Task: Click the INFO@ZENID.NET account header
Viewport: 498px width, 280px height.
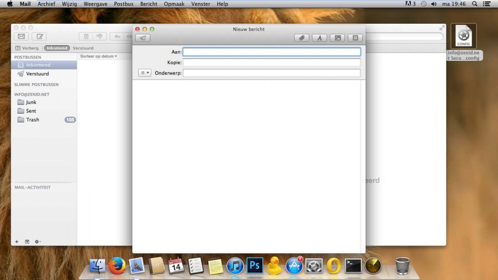Action: coord(32,94)
